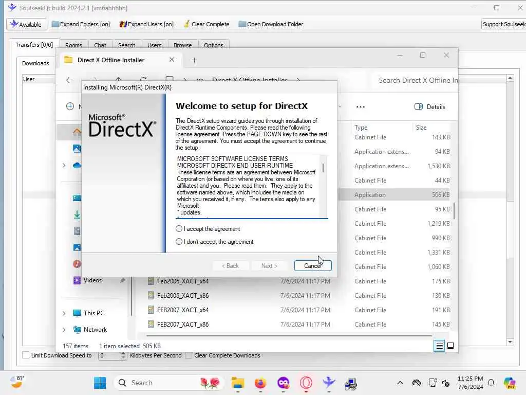Select file Feb2006_XACT_x86
This screenshot has width=526, height=395.
tap(182, 296)
